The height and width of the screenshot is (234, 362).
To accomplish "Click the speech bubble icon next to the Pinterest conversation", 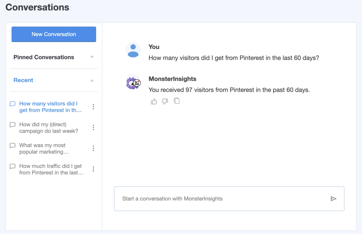I will click(x=12, y=104).
